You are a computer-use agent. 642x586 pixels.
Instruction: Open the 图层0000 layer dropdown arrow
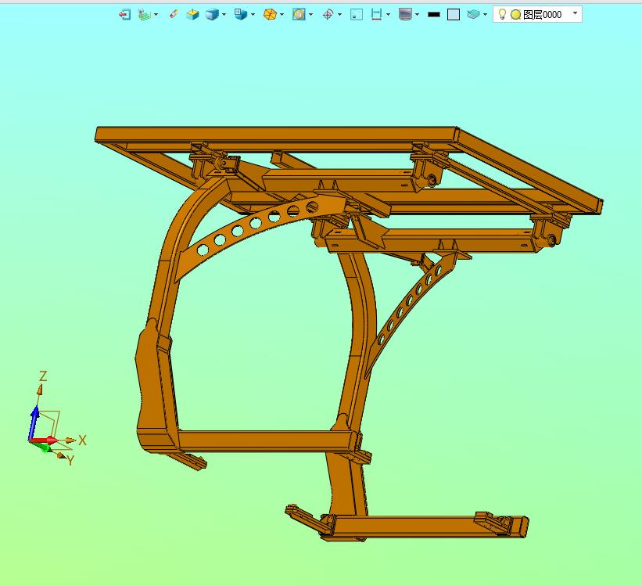[575, 13]
